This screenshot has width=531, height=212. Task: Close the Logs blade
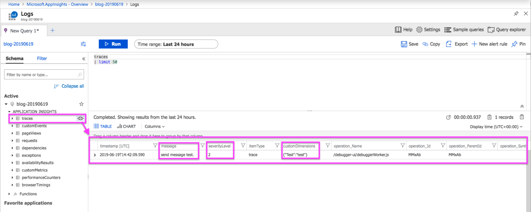click(525, 14)
